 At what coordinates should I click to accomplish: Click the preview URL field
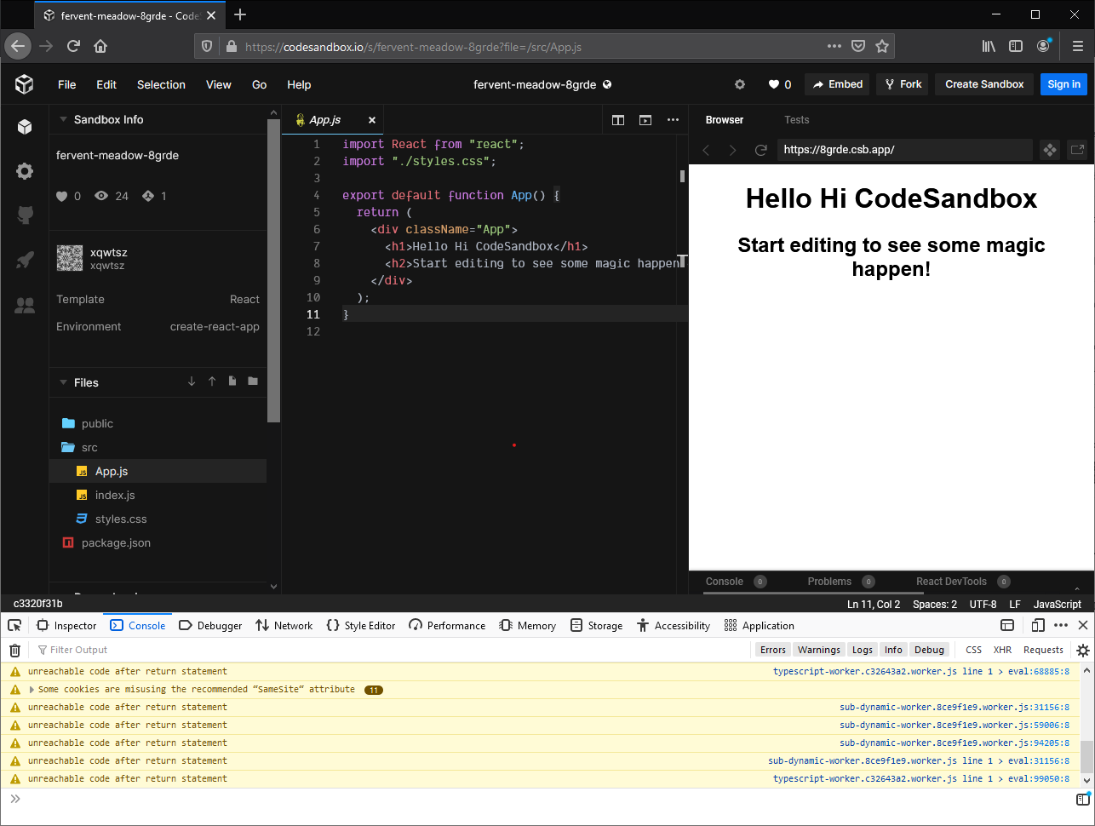pyautogui.click(x=904, y=150)
